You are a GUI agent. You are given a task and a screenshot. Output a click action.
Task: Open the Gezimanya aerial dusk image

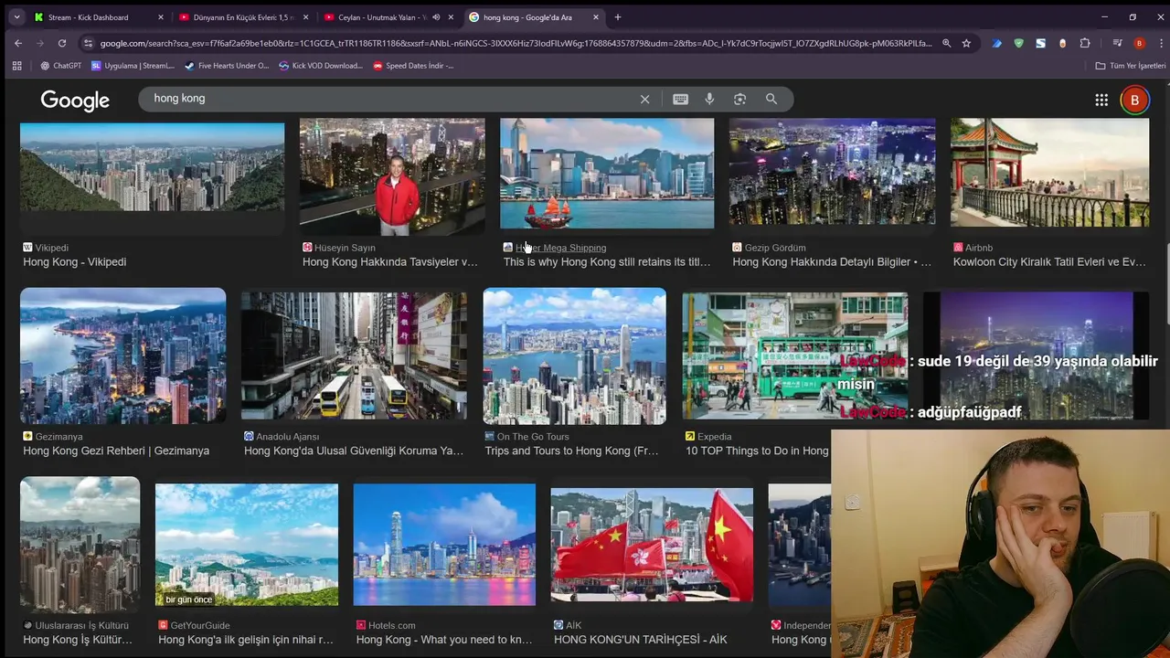[122, 356]
